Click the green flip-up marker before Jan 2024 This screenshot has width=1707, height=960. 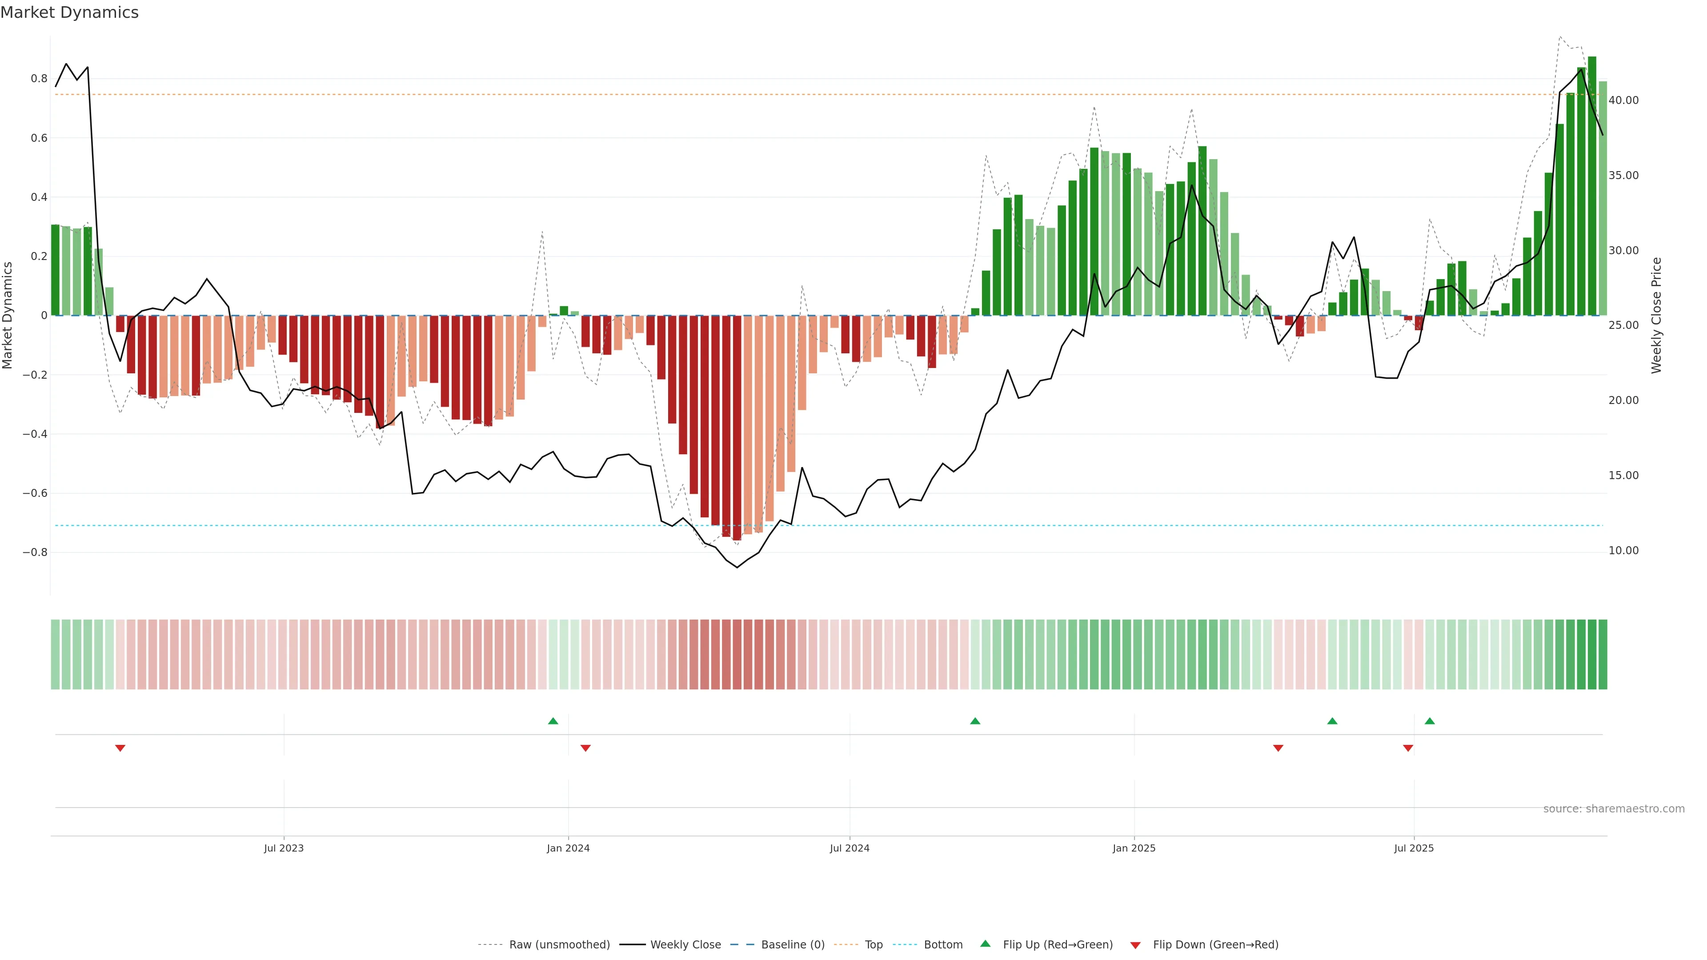(553, 721)
